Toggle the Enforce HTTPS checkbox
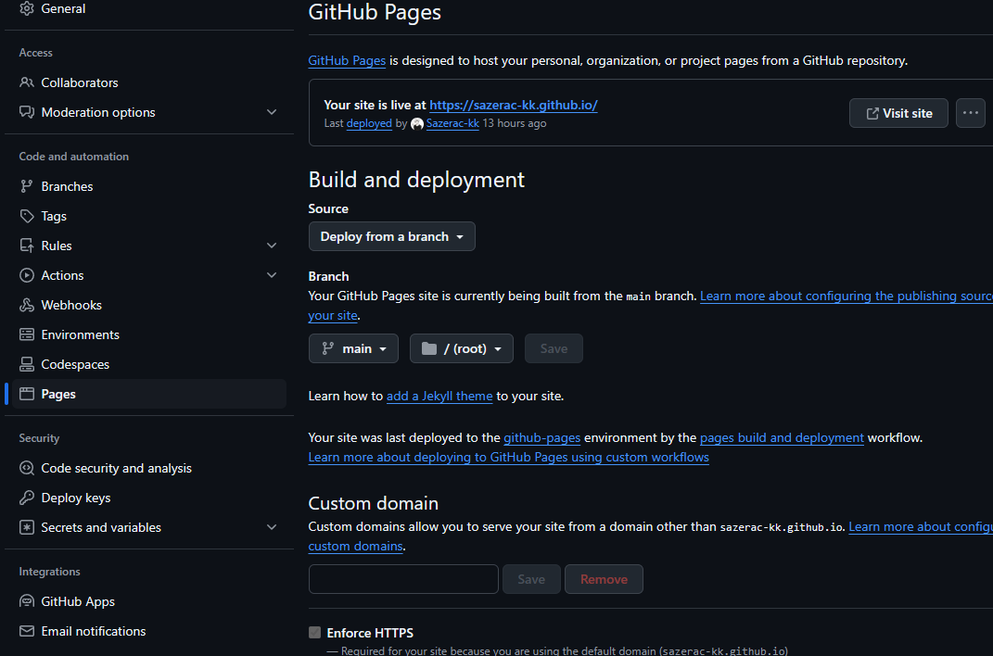 coord(314,633)
